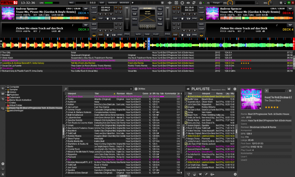Click the crossfader slider

[147, 27]
